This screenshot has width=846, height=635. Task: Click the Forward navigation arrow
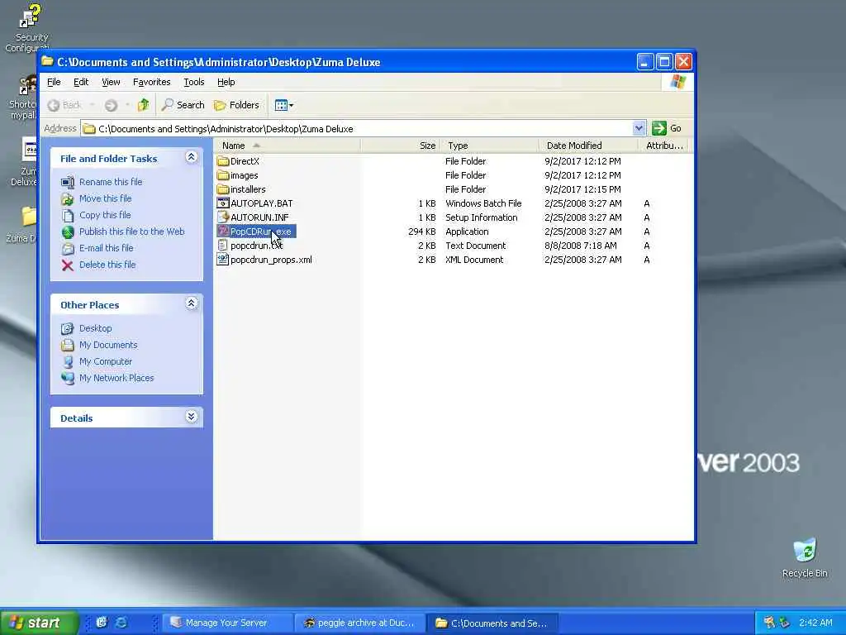pyautogui.click(x=112, y=105)
